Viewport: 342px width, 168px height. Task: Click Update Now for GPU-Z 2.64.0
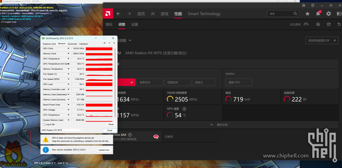pyautogui.click(x=104, y=150)
